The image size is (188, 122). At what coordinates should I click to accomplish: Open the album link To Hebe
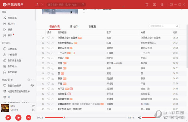tap(145, 104)
